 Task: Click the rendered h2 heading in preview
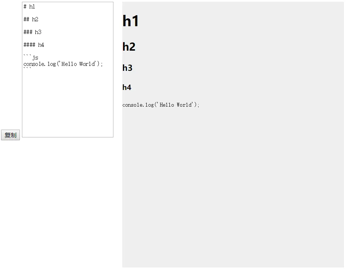click(x=129, y=47)
